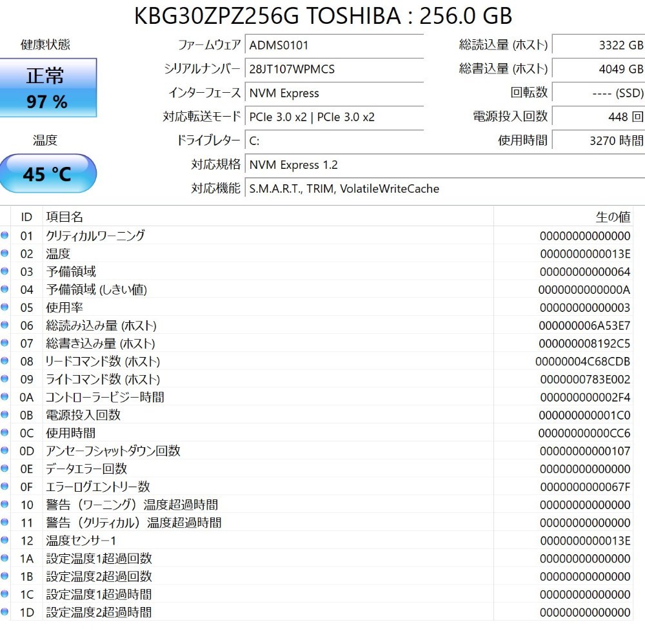This screenshot has height=638, width=645.
Task: Click status dot for 予備領域 (しきい値) row
Action: 5,289
